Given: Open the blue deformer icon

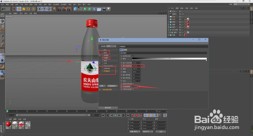Looking at the screenshot, I should 94,9.
